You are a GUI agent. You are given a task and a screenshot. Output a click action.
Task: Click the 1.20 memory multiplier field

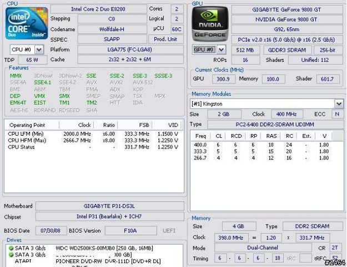pos(271,238)
